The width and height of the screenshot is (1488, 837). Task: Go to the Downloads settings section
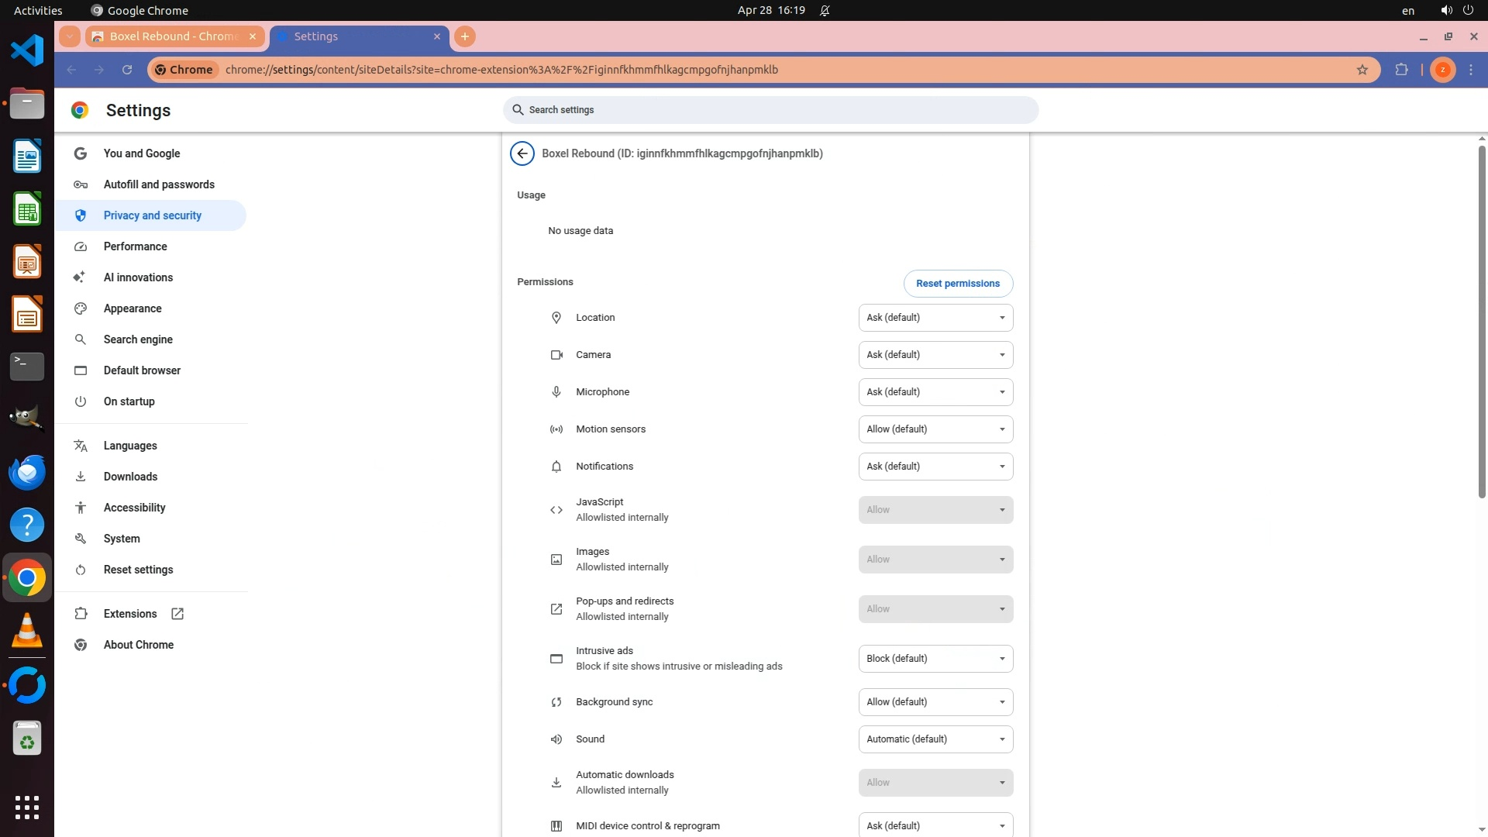[x=130, y=477]
